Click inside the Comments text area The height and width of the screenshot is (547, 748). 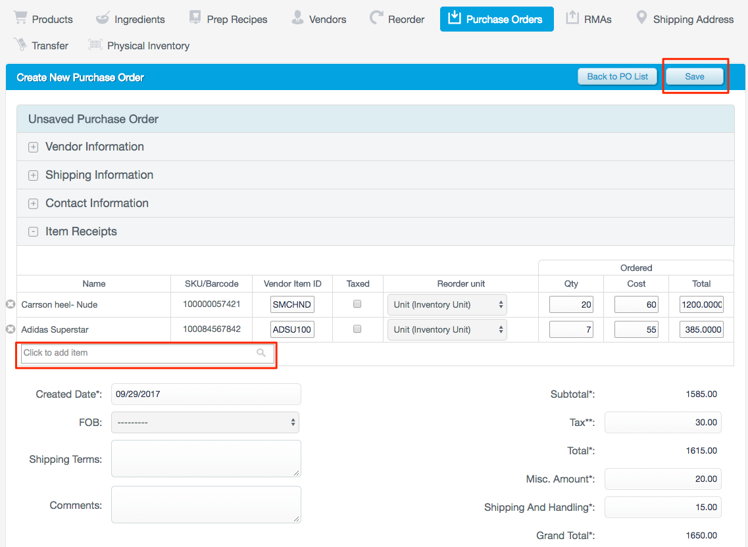[x=205, y=504]
